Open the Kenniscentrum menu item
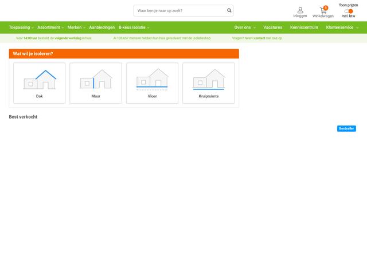This screenshot has height=275, width=367. click(304, 27)
